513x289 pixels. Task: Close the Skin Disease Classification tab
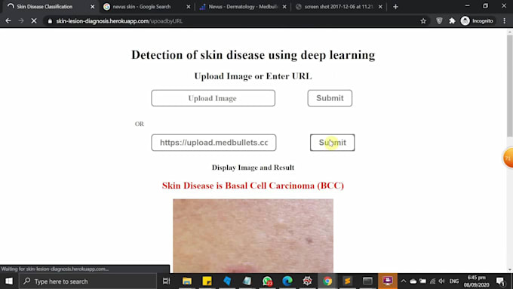pyautogui.click(x=92, y=7)
